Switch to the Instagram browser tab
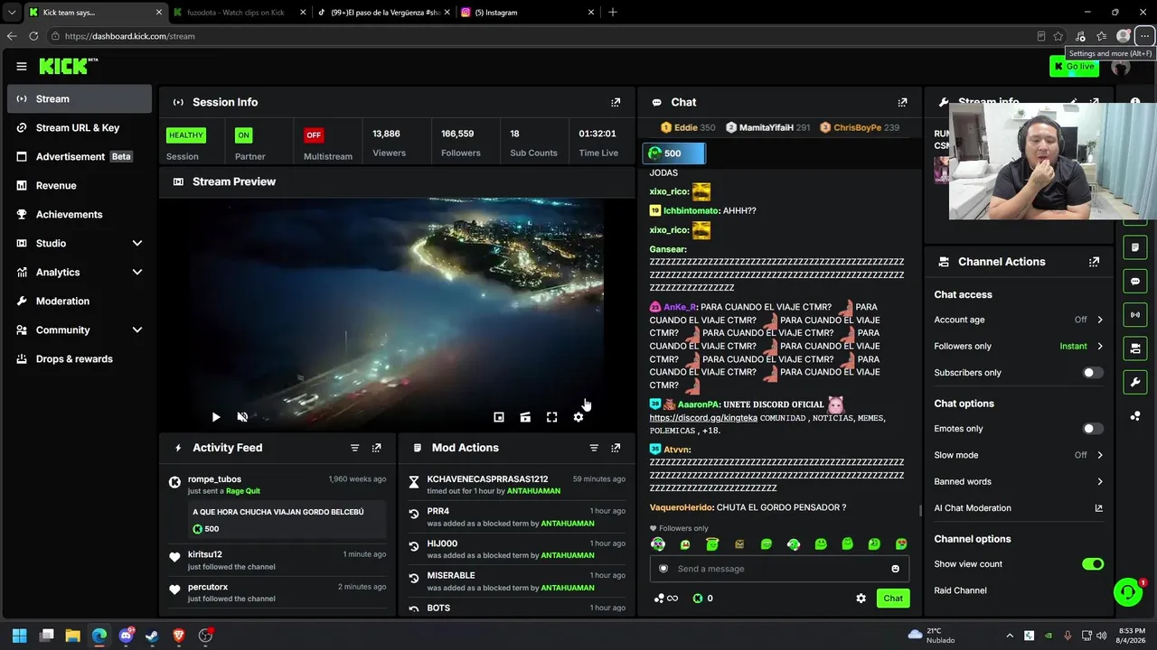This screenshot has width=1157, height=650. (x=527, y=13)
